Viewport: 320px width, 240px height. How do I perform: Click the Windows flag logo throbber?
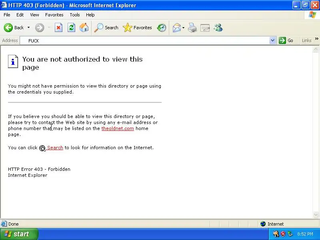pyautogui.click(x=312, y=15)
